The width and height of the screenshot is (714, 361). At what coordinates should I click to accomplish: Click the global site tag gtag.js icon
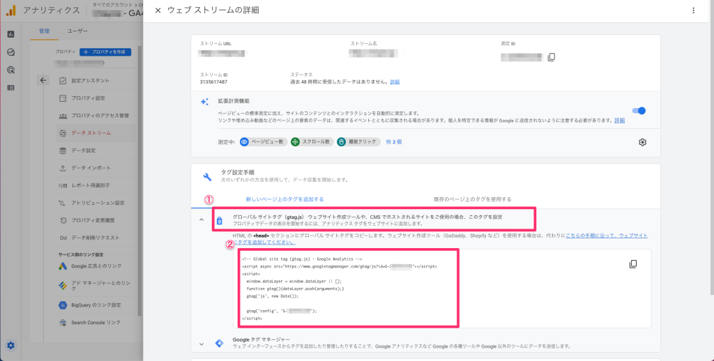pyautogui.click(x=220, y=221)
